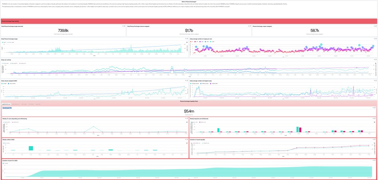Open query view icon on Current pool TVL card
378x180 pixels.
373,107
